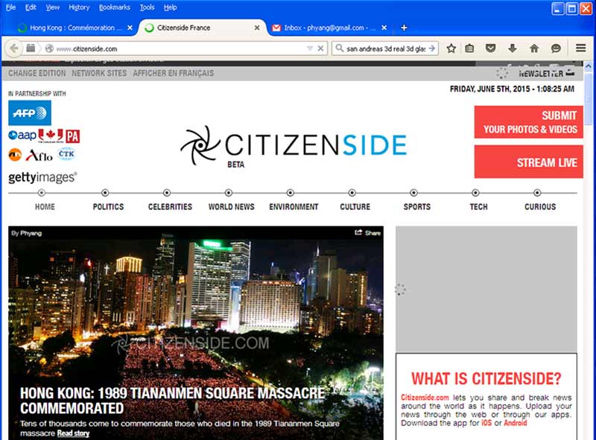Open the Android app link
Viewport: 596px width, 440px height.
point(516,423)
